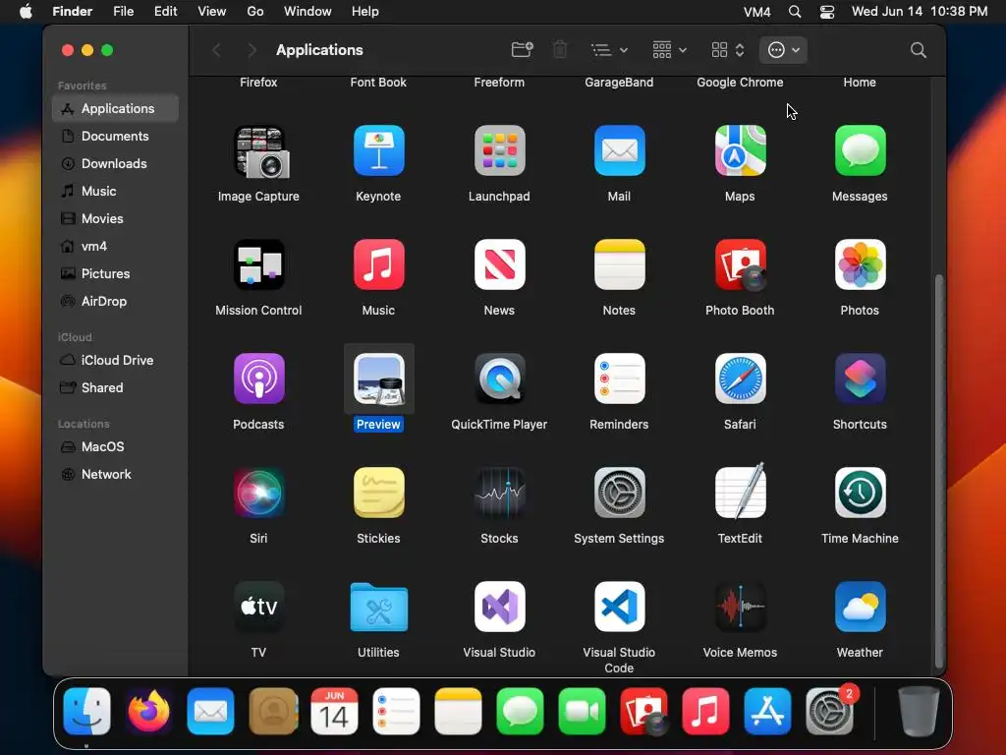Click the Photos app icon

coord(860,265)
